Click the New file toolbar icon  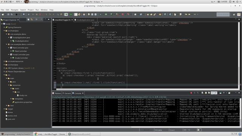click(x=3, y=14)
